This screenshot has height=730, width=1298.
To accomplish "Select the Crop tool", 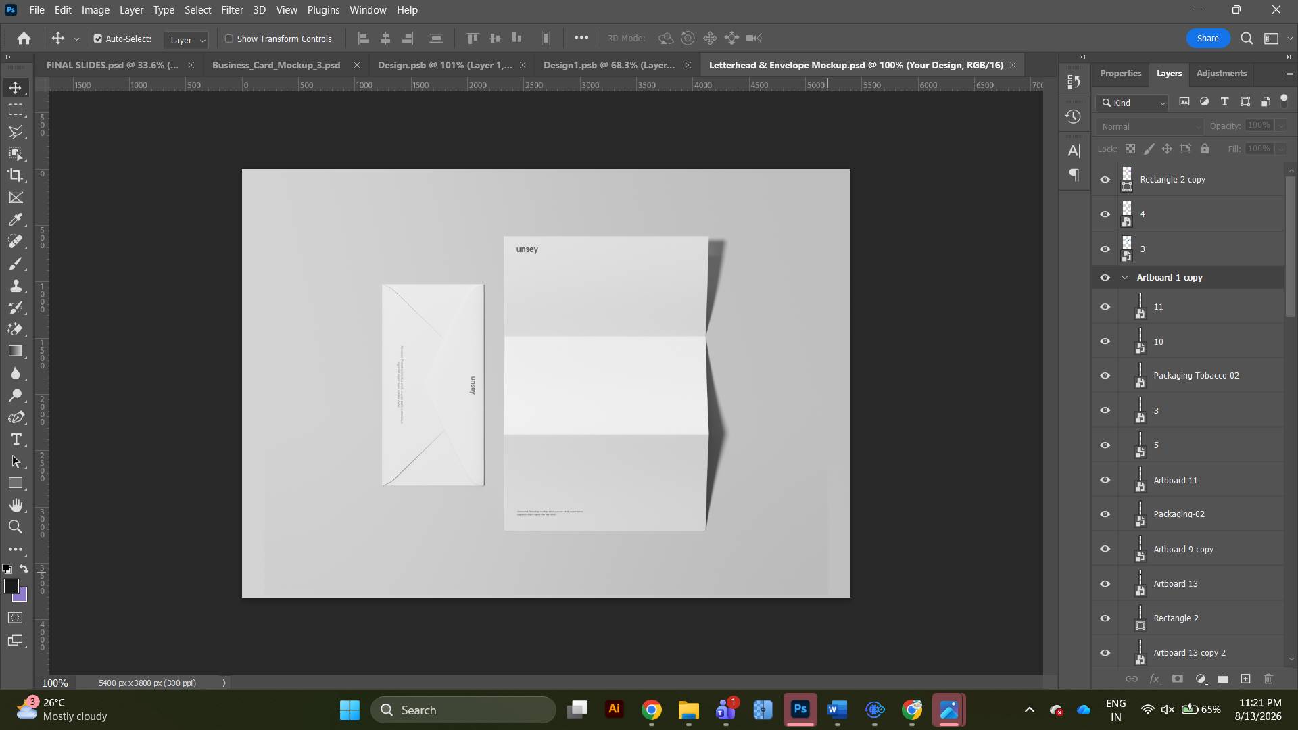I will [16, 175].
